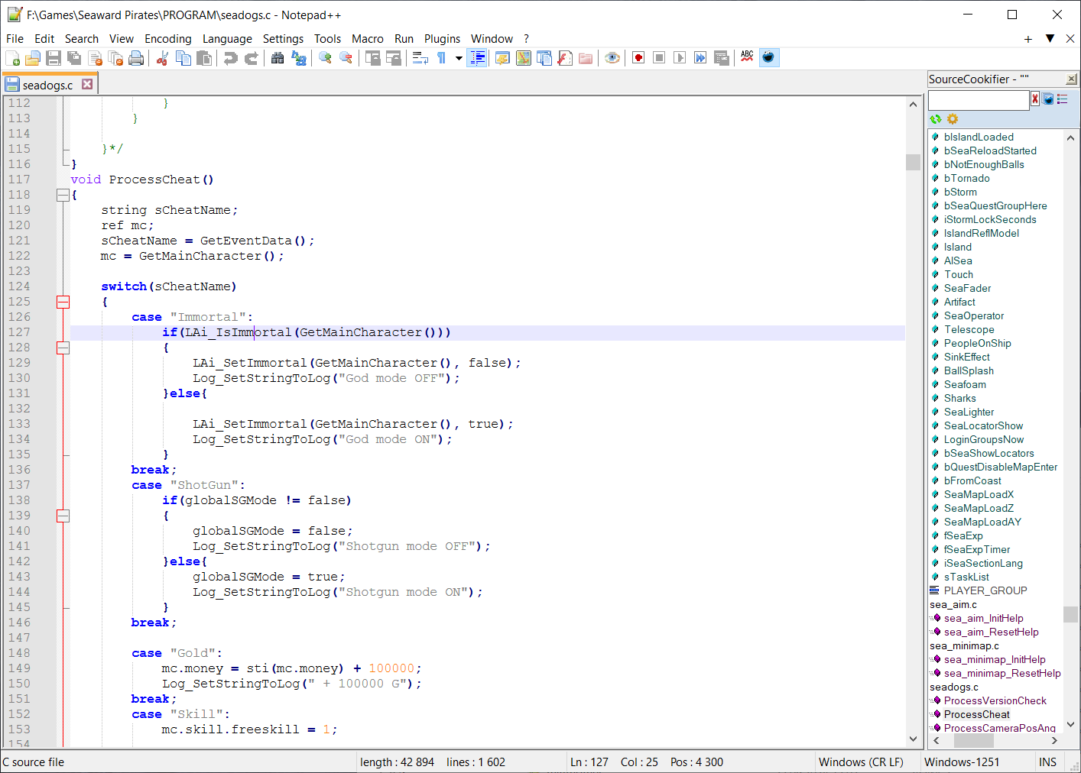Close the seadogs.c tab with red X
The width and height of the screenshot is (1081, 773).
87,84
